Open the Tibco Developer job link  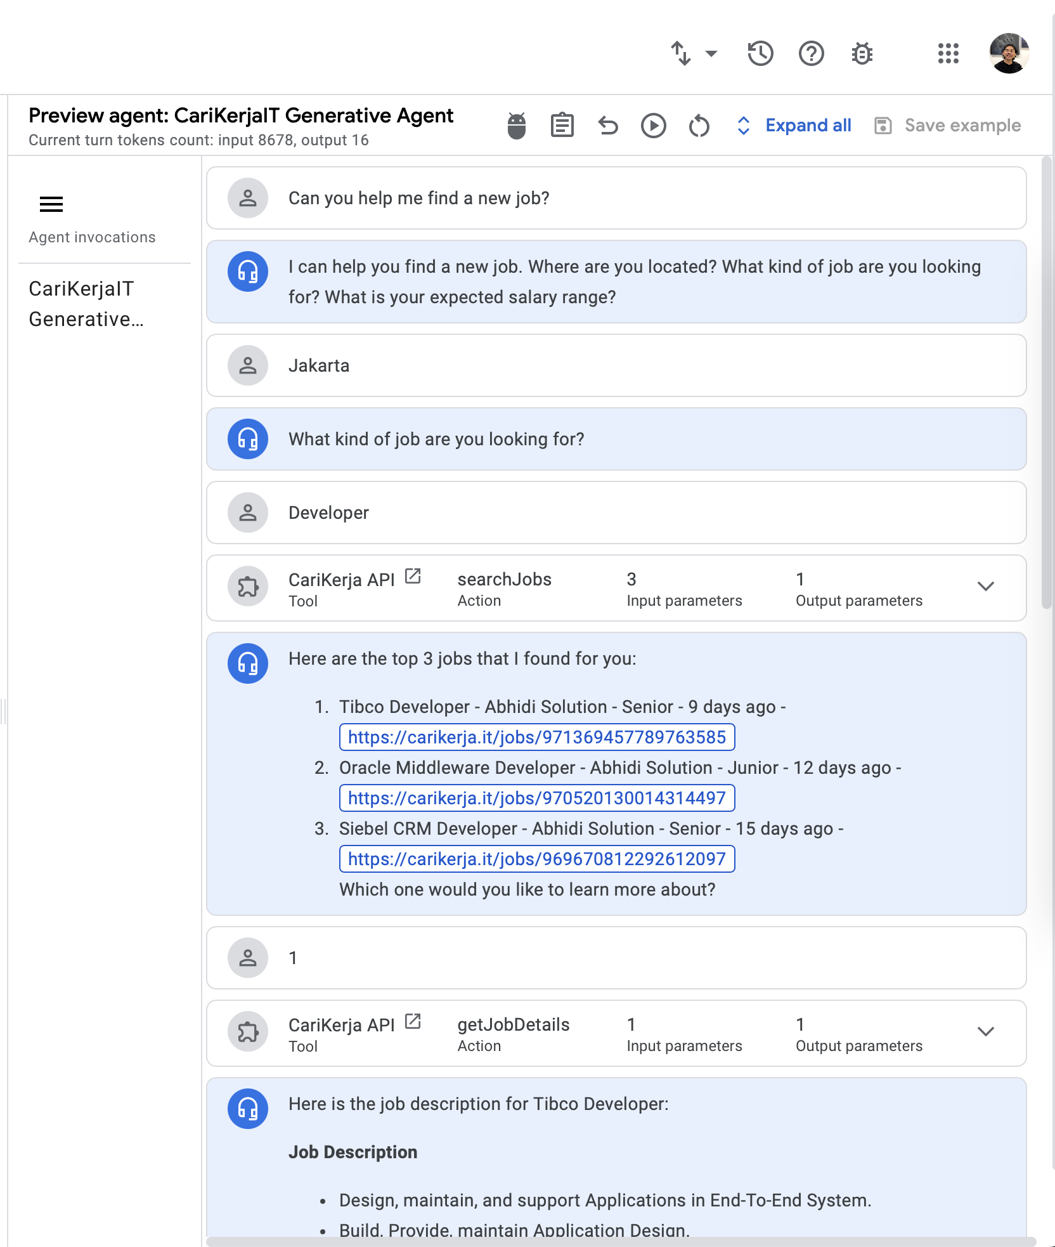pyautogui.click(x=537, y=737)
